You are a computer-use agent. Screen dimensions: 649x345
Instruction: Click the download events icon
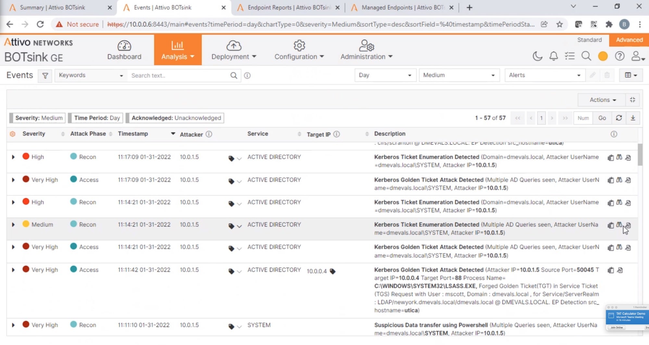(x=633, y=118)
